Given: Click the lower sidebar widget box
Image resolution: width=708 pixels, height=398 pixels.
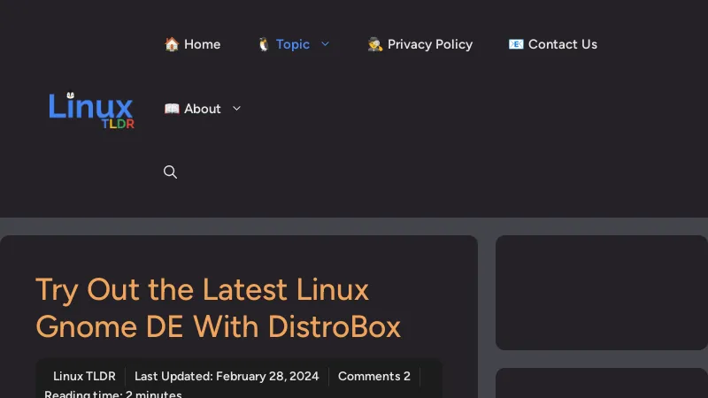Looking at the screenshot, I should coord(601,384).
